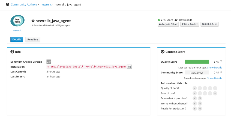
Task: Click the ansible-galaxy install command text
Action: [87, 67]
